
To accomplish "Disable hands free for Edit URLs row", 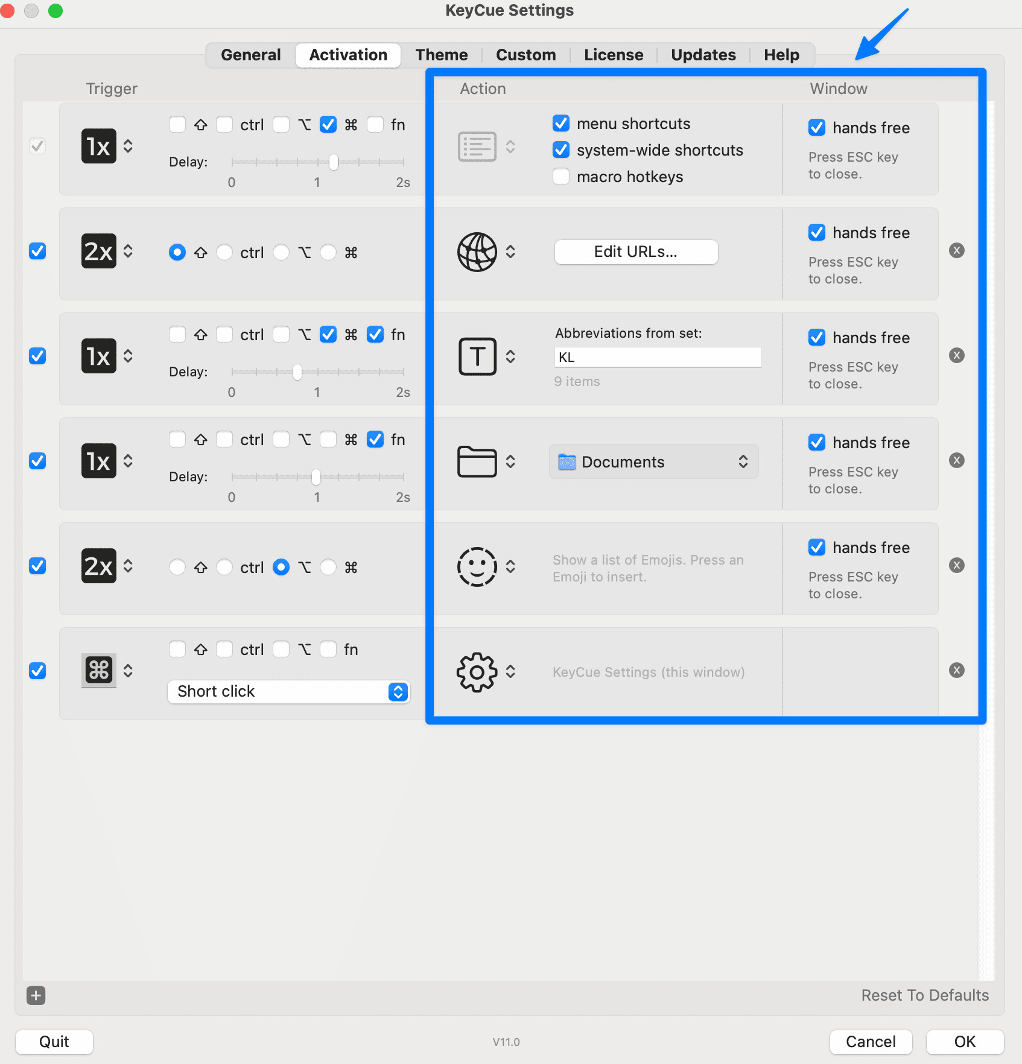I will pos(817,232).
